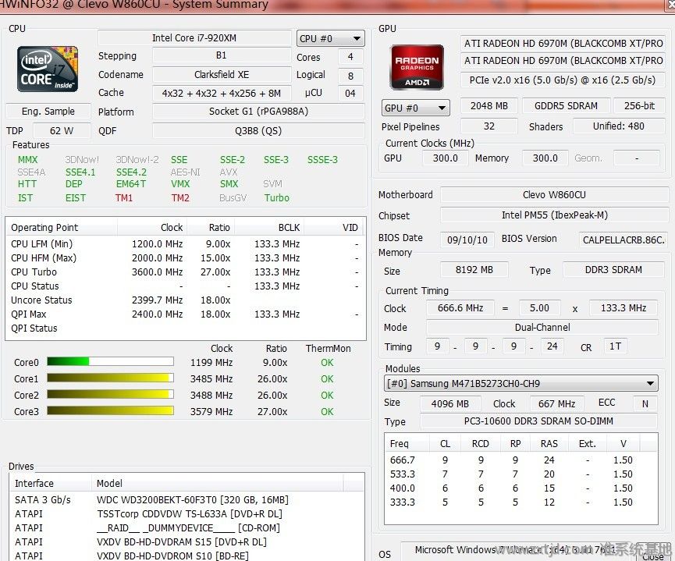
Task: Click the 3579 MHz Core3 clock value
Action: click(x=211, y=412)
